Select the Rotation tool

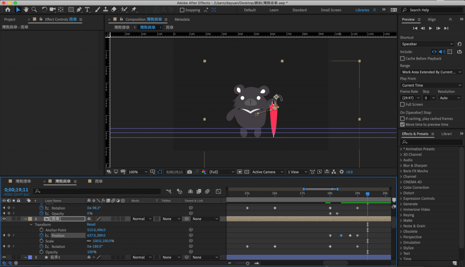tap(44, 10)
